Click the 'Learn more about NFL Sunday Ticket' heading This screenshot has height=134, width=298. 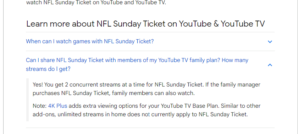pos(145,24)
